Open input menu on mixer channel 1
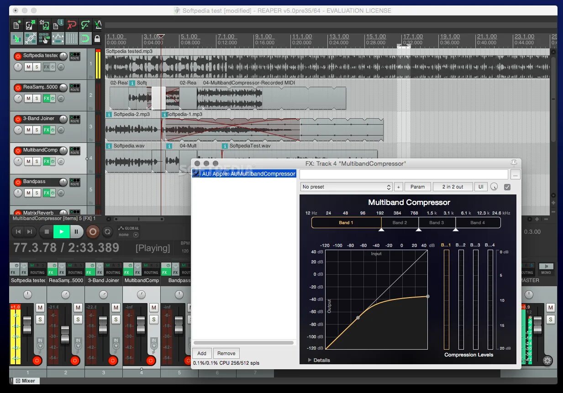 [40, 343]
